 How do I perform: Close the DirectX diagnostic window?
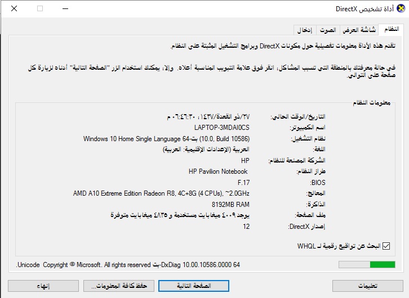click(x=14, y=8)
